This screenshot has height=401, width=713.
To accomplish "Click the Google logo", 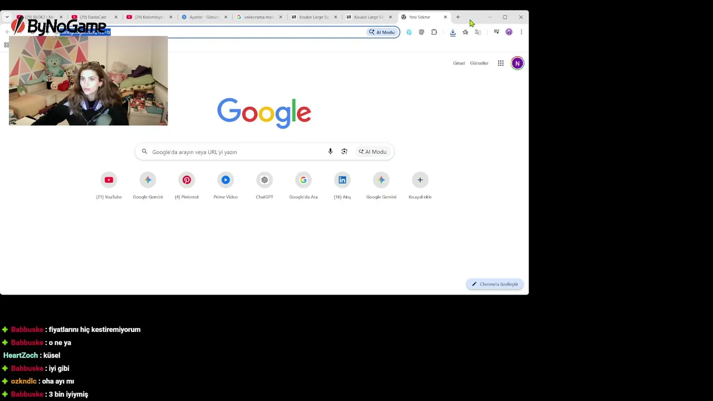I will coord(264,113).
